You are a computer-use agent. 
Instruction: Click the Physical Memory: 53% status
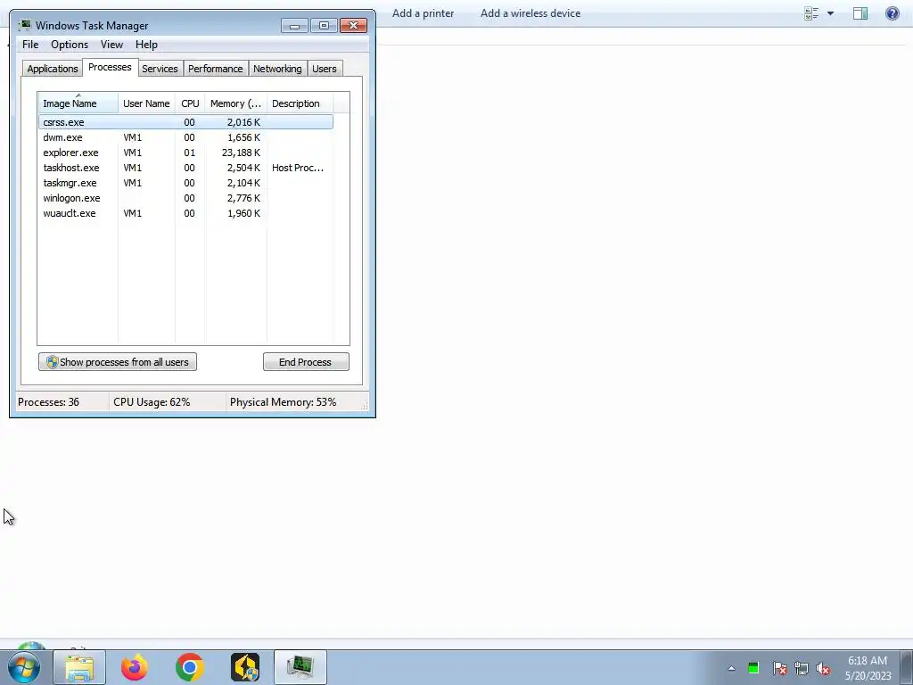pyautogui.click(x=283, y=402)
